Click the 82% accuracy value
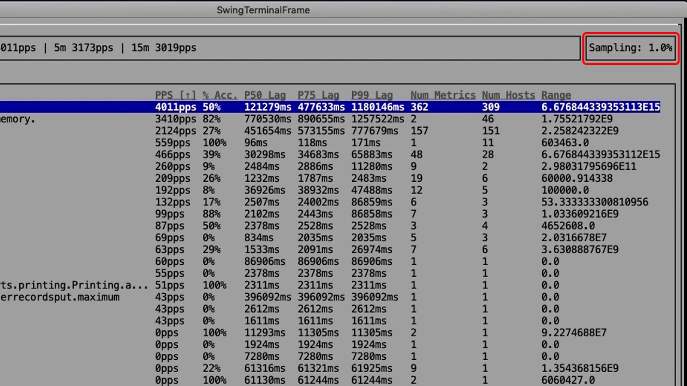This screenshot has width=687, height=386. (211, 119)
